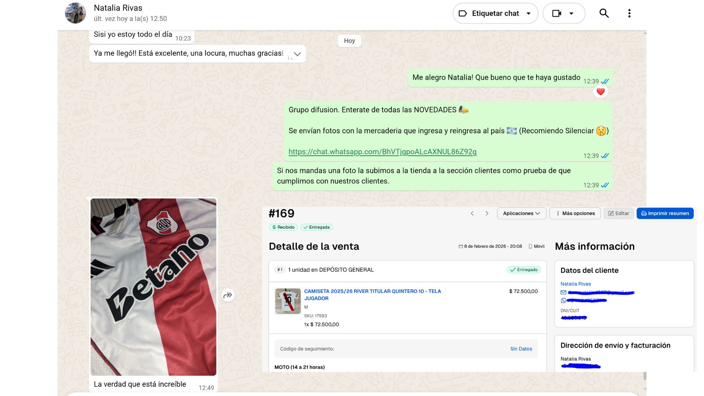Go to previous order with left chevron
704x396 pixels.
[x=472, y=213]
